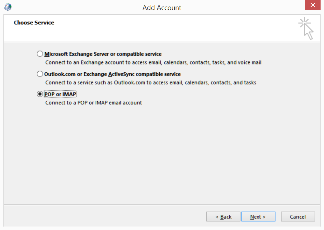
Task: Click the "POP or IMAP" bold label
Action: [x=60, y=94]
